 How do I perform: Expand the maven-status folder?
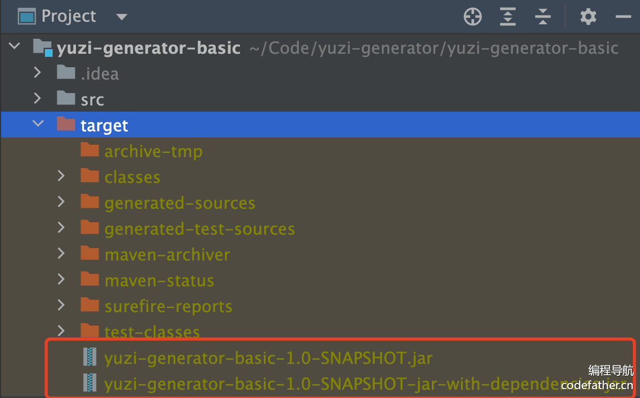pos(61,280)
